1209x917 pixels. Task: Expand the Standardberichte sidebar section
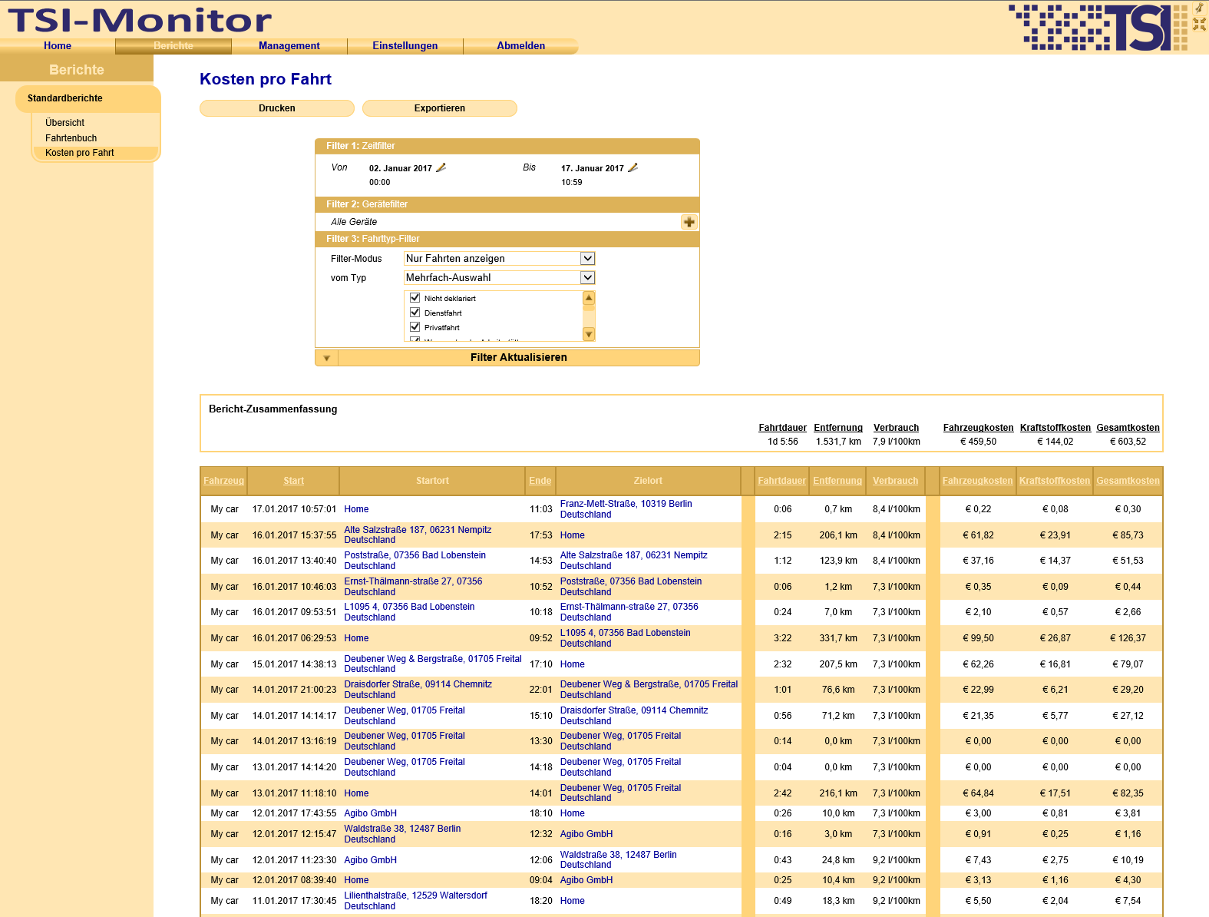pyautogui.click(x=88, y=98)
